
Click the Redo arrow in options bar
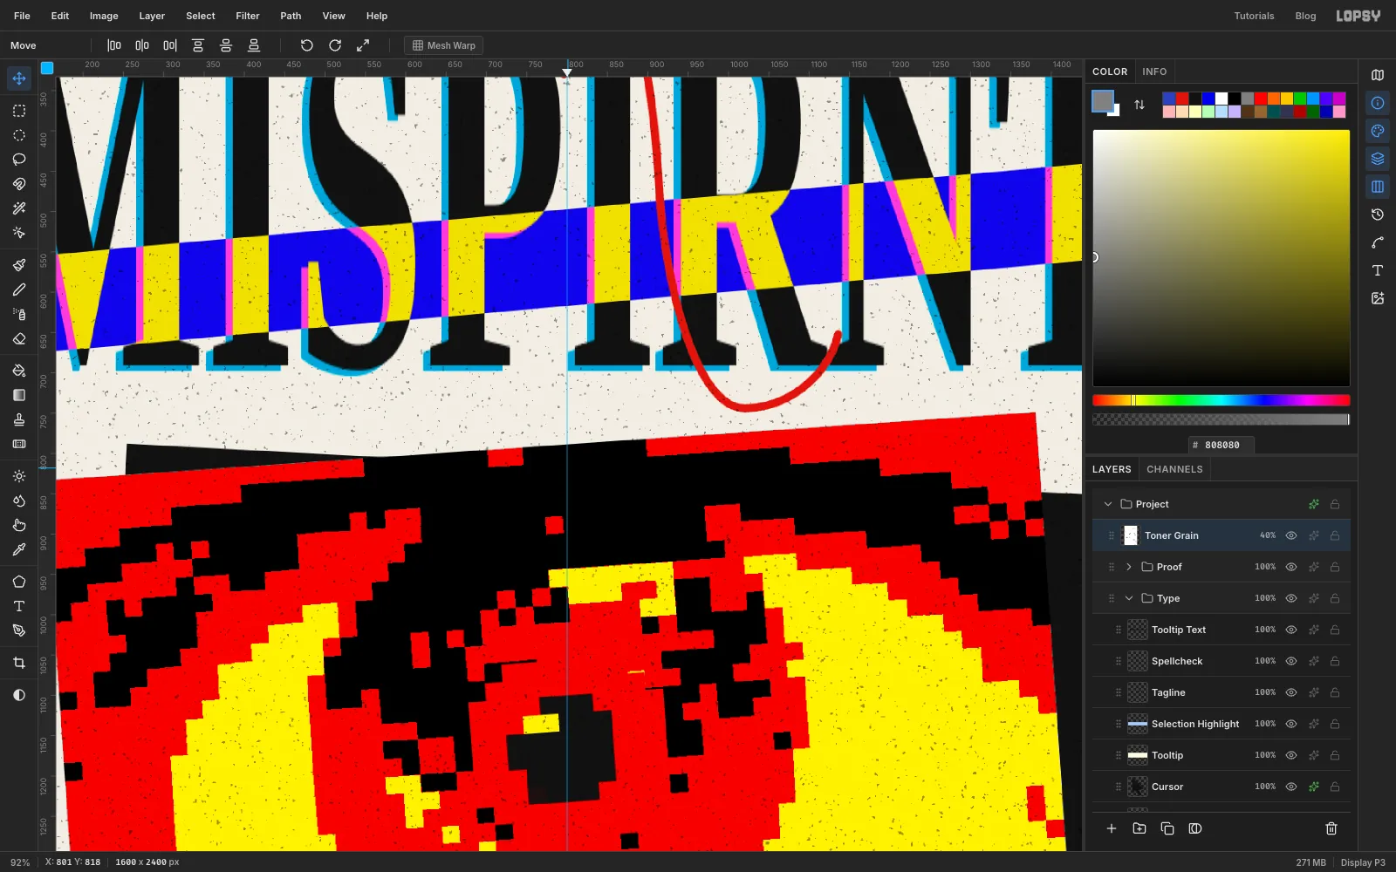(x=335, y=45)
